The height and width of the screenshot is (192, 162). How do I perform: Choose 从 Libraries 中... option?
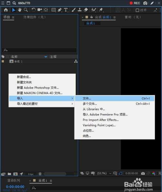[x=114, y=109]
